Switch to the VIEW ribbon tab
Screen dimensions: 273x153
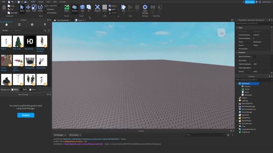(x=55, y=2)
